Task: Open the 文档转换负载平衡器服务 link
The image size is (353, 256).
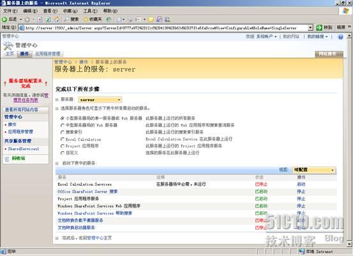Action: click(x=80, y=220)
